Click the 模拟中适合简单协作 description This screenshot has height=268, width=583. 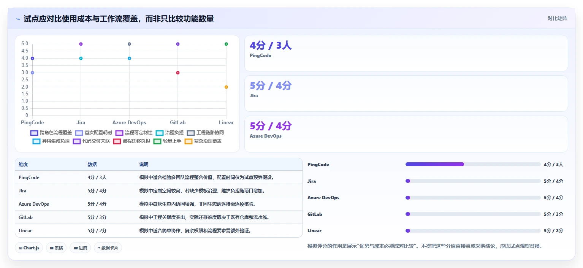click(x=195, y=231)
